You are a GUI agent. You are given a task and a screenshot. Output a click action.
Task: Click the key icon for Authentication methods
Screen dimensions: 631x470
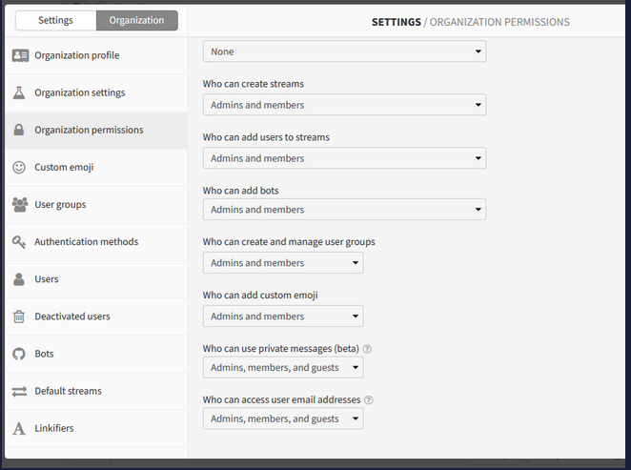pyautogui.click(x=19, y=242)
